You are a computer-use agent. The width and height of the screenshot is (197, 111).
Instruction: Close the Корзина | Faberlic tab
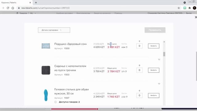pyautogui.click(x=30, y=2)
